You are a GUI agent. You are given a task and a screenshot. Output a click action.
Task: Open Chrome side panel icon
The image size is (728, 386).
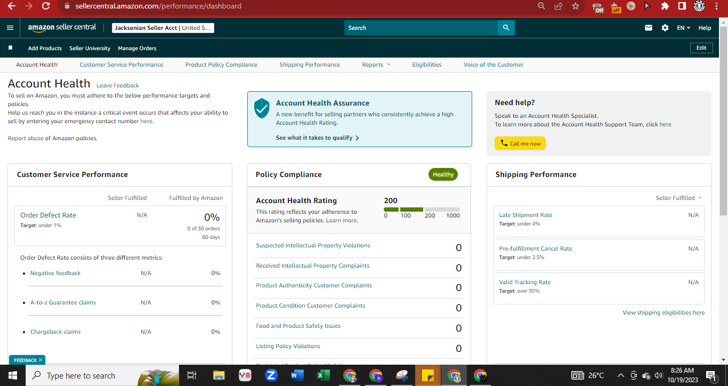click(x=682, y=6)
